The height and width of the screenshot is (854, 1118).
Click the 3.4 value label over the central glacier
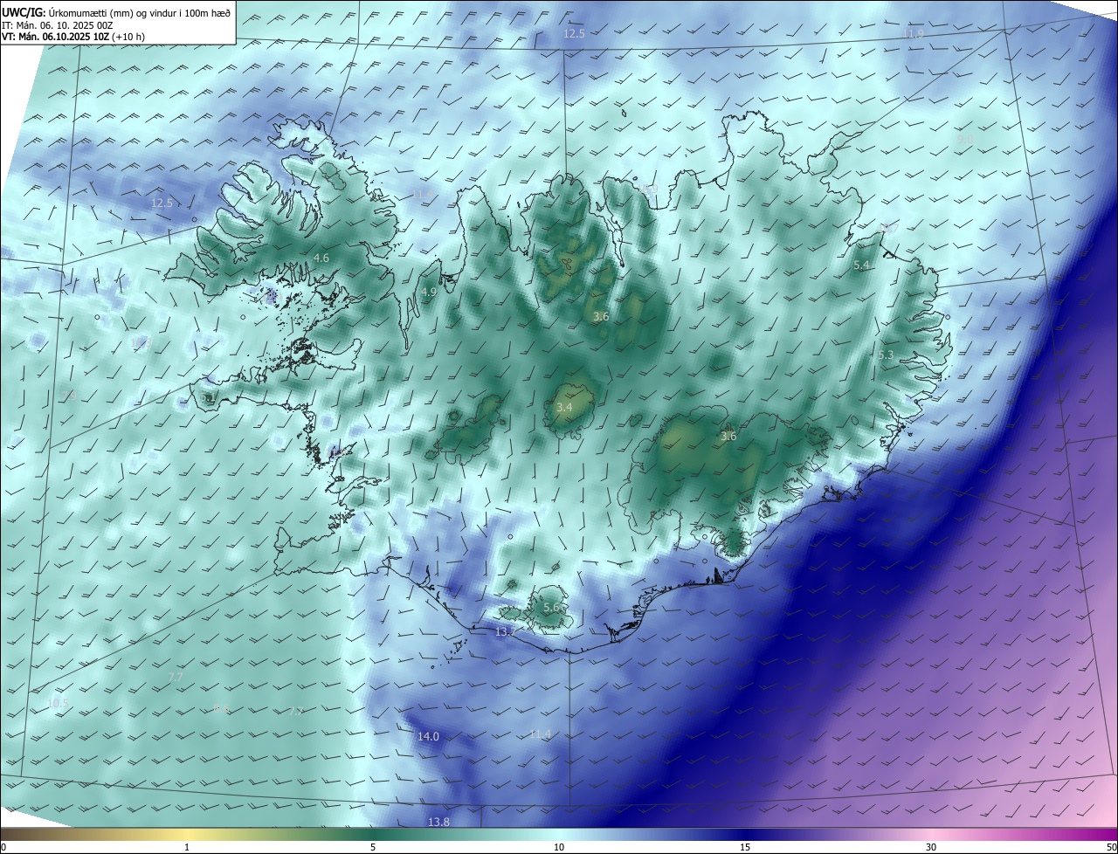point(564,407)
